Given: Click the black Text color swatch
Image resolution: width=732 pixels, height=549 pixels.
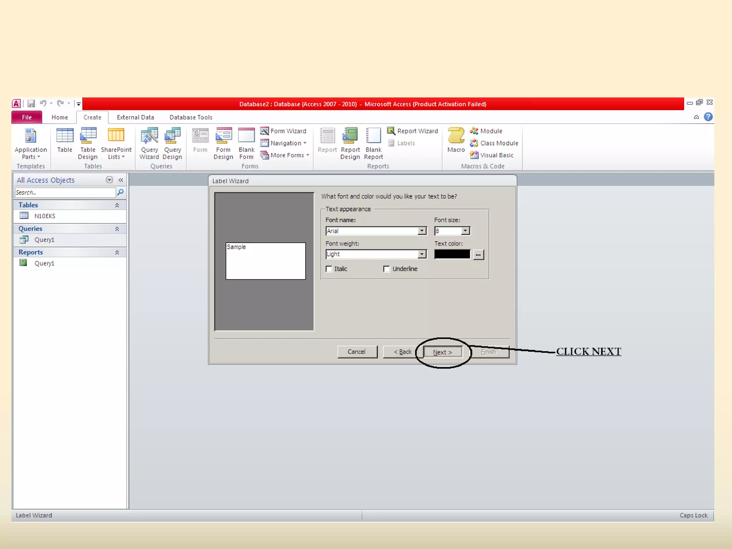Looking at the screenshot, I should pyautogui.click(x=452, y=254).
